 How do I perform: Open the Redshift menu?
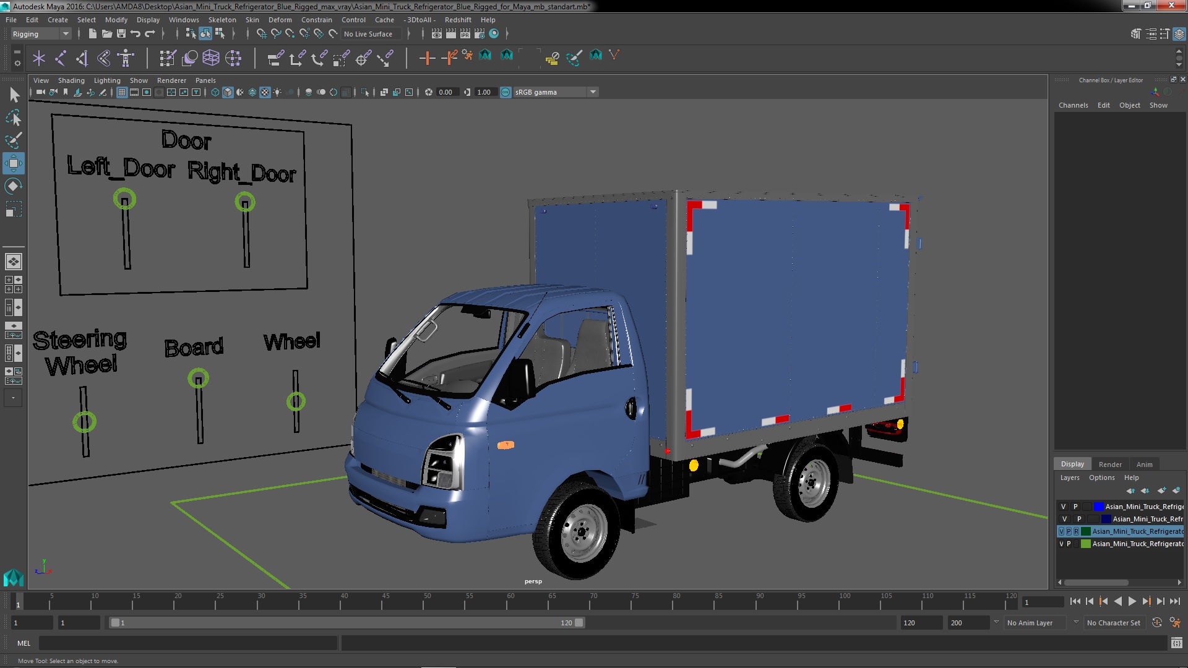click(x=458, y=20)
